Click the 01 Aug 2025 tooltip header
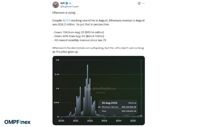The image size is (197, 127). (110, 103)
